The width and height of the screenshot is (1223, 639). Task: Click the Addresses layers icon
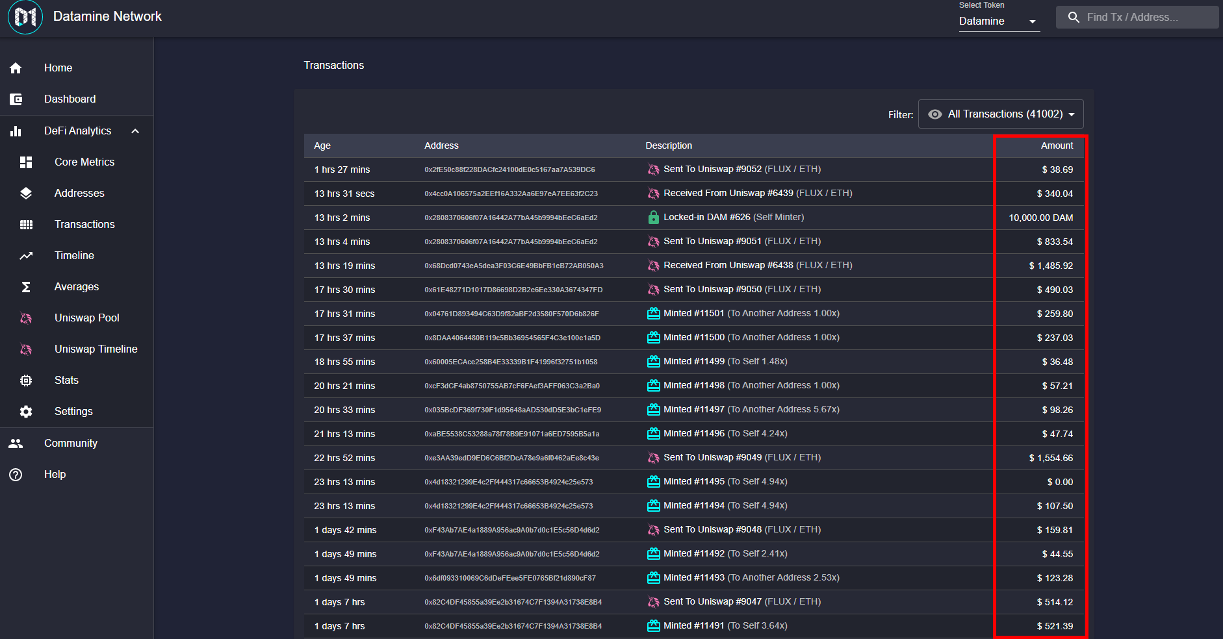pyautogui.click(x=26, y=194)
